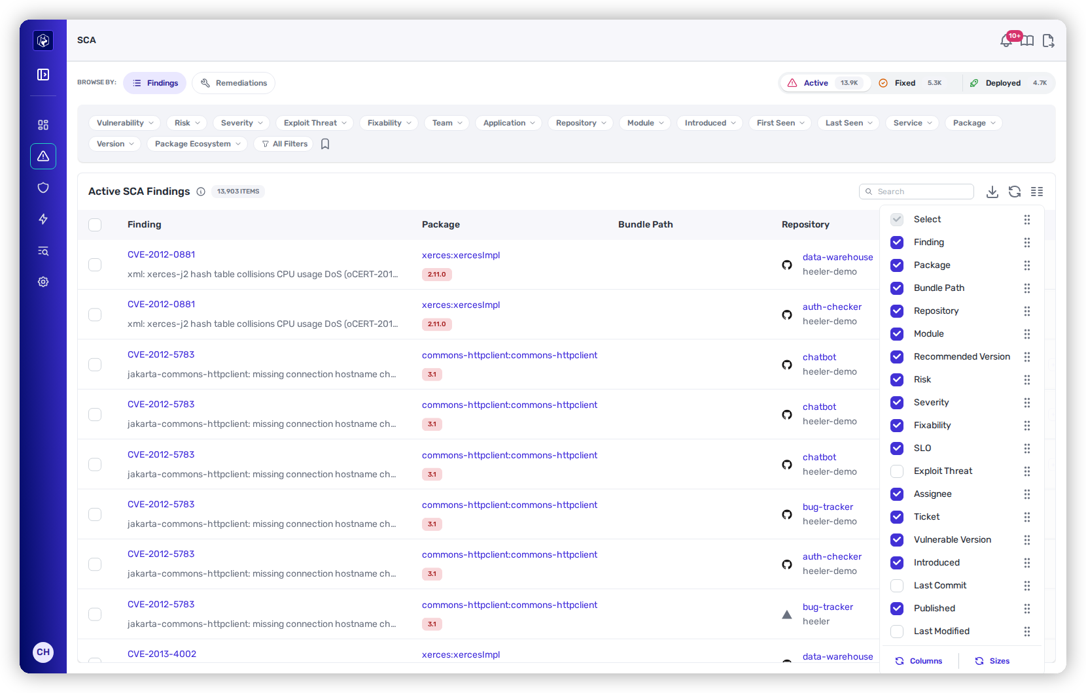Click the bookmark saved filters icon

pyautogui.click(x=325, y=144)
